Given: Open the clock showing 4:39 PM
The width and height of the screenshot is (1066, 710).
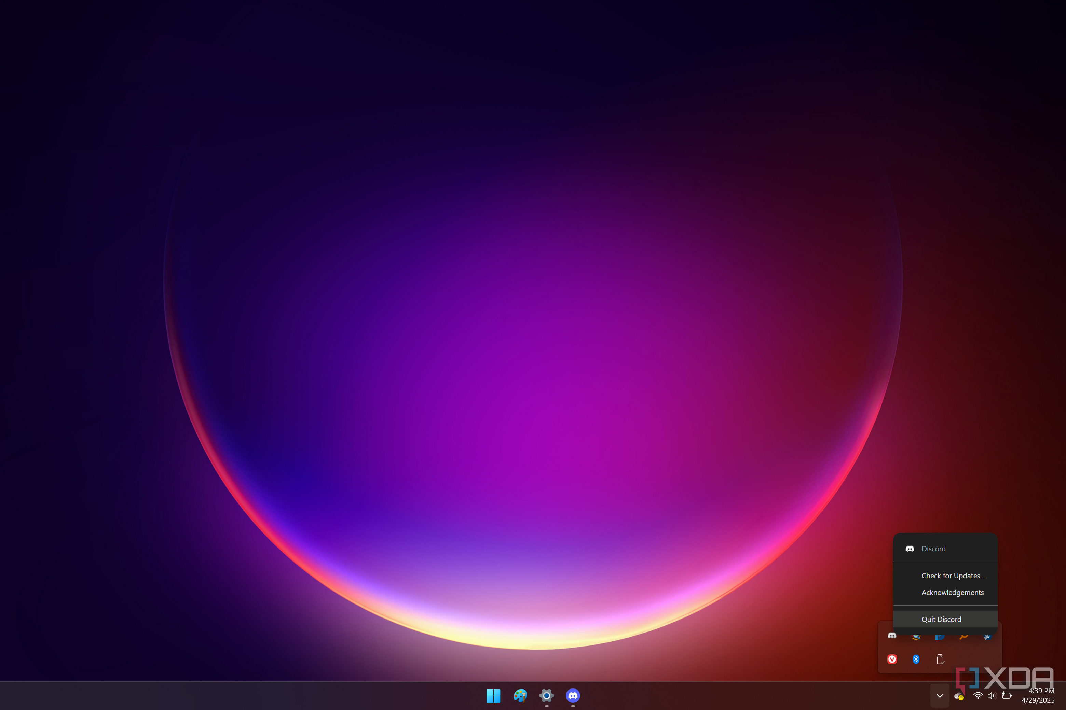Looking at the screenshot, I should [x=1041, y=691].
